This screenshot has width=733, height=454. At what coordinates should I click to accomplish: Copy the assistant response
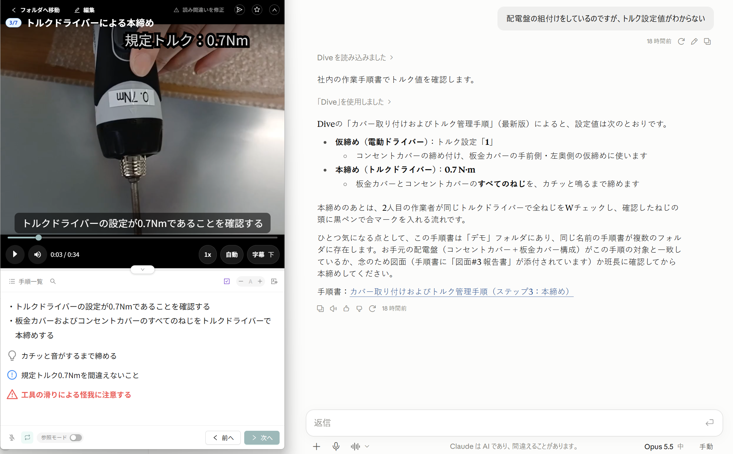pos(320,308)
